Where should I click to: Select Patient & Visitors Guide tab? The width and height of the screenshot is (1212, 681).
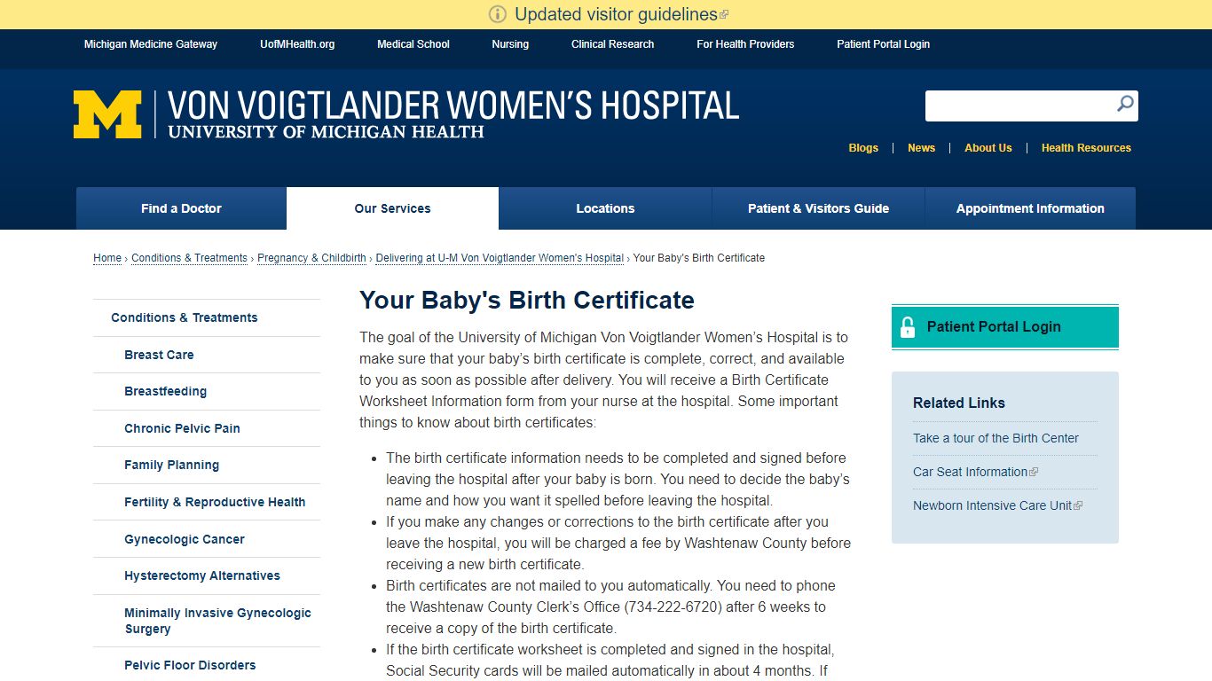[818, 208]
